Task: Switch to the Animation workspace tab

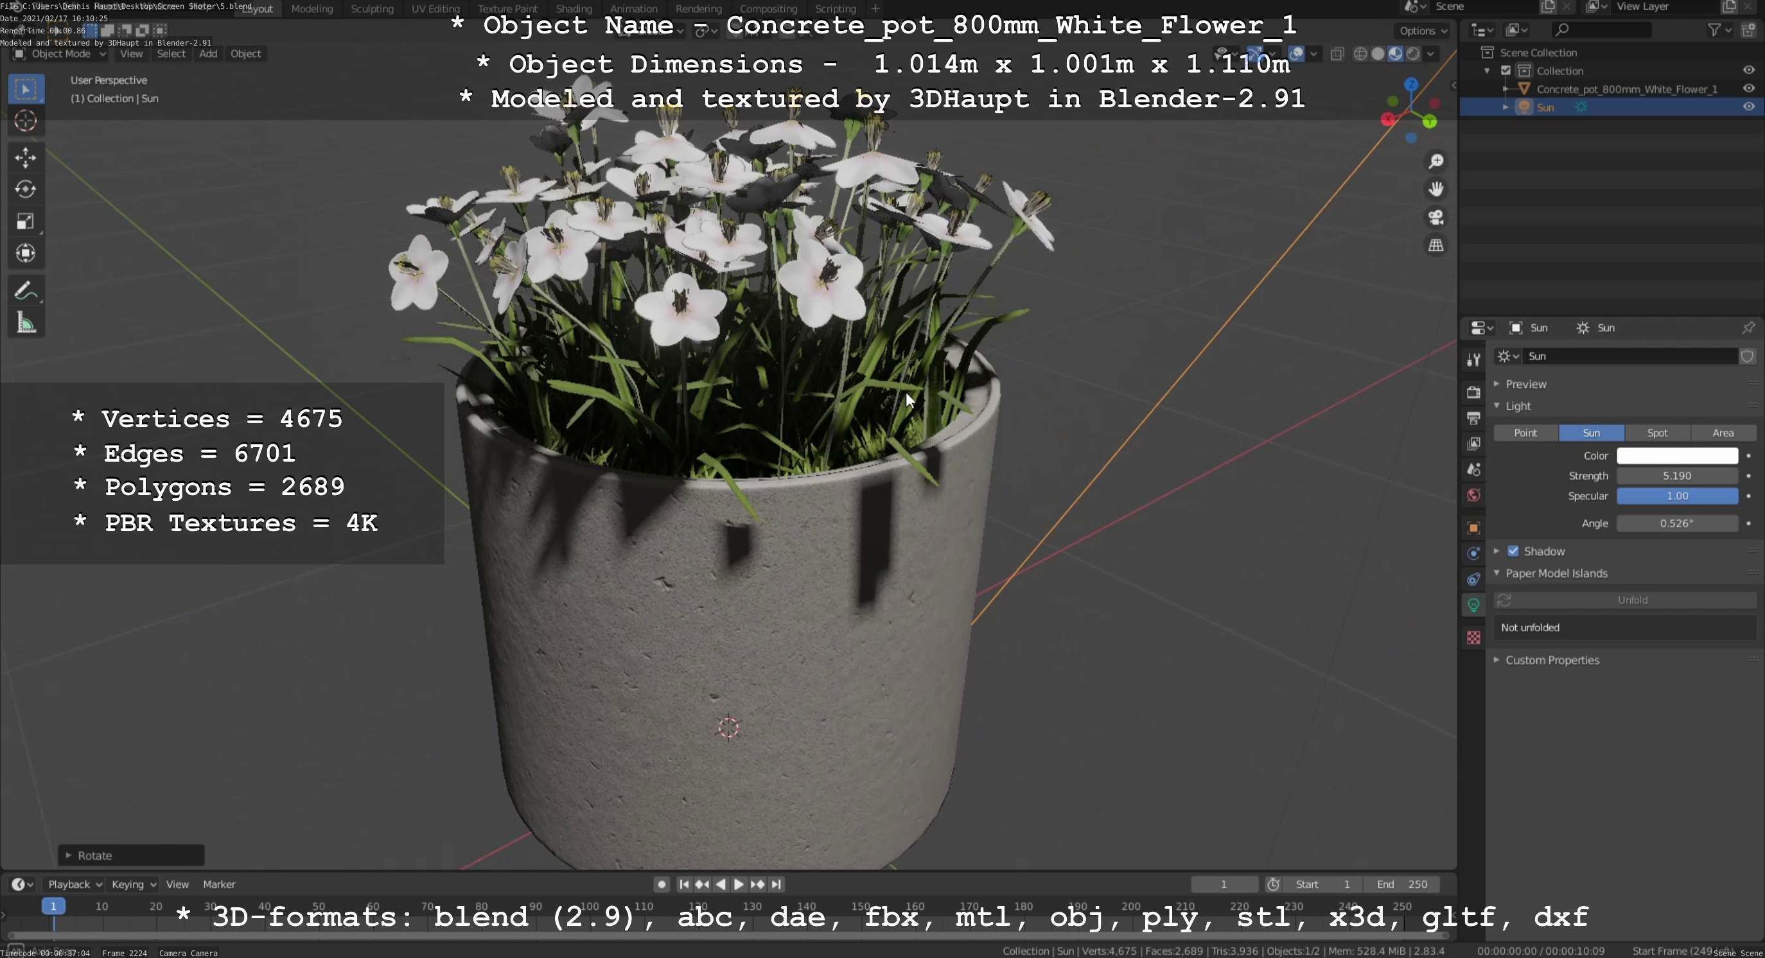Action: pos(634,9)
